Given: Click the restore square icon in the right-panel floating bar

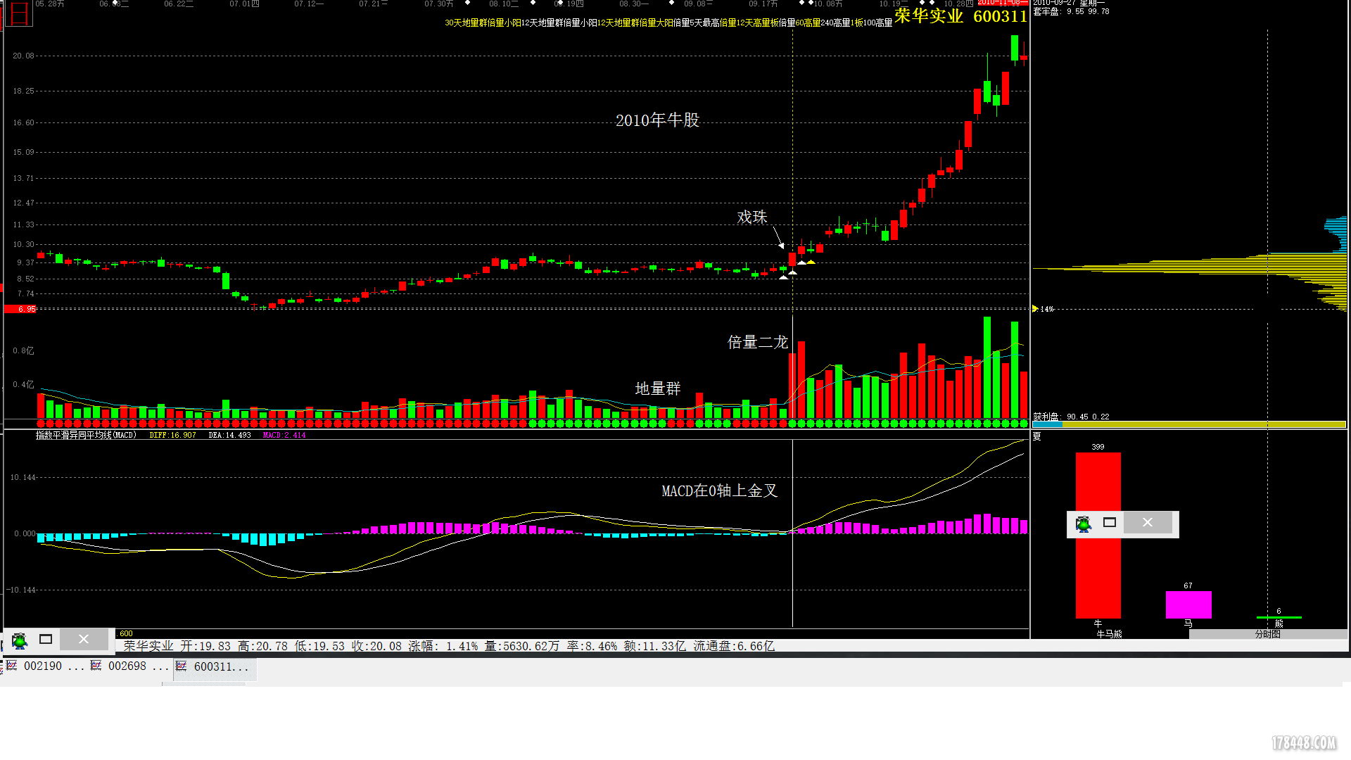Looking at the screenshot, I should [1110, 522].
